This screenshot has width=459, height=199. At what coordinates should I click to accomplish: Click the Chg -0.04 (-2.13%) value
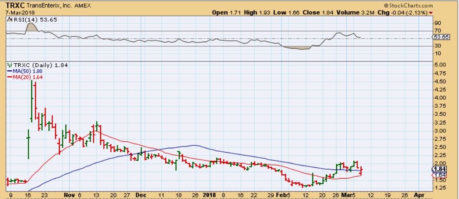pos(402,13)
